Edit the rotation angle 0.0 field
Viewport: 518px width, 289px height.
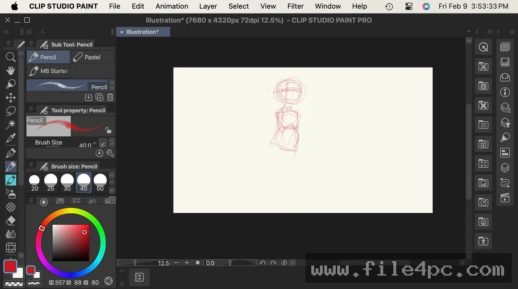click(216, 263)
